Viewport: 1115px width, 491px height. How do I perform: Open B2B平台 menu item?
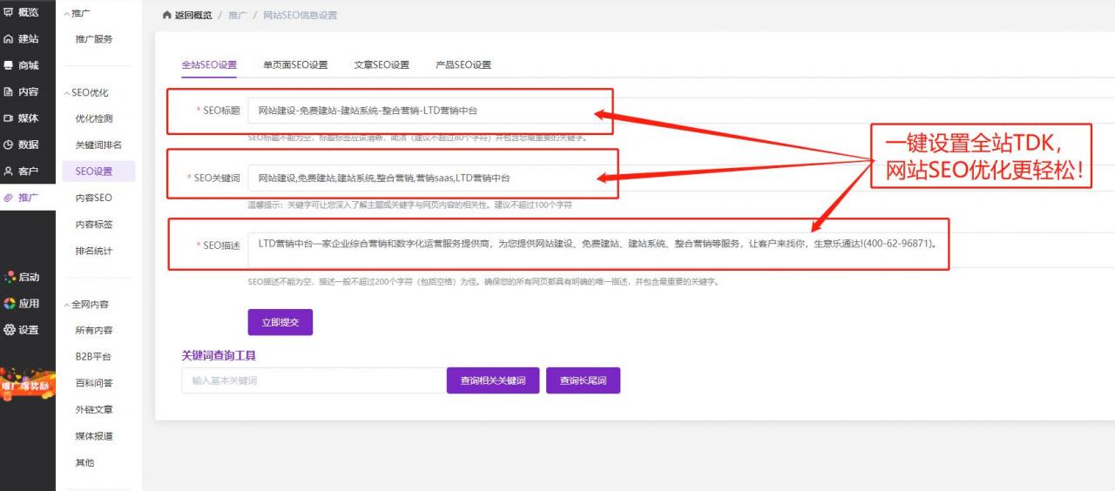tap(93, 357)
